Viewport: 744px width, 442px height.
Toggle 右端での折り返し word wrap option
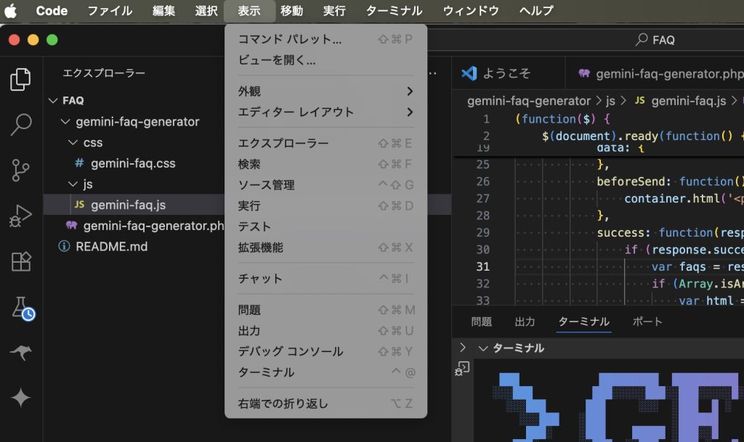283,404
